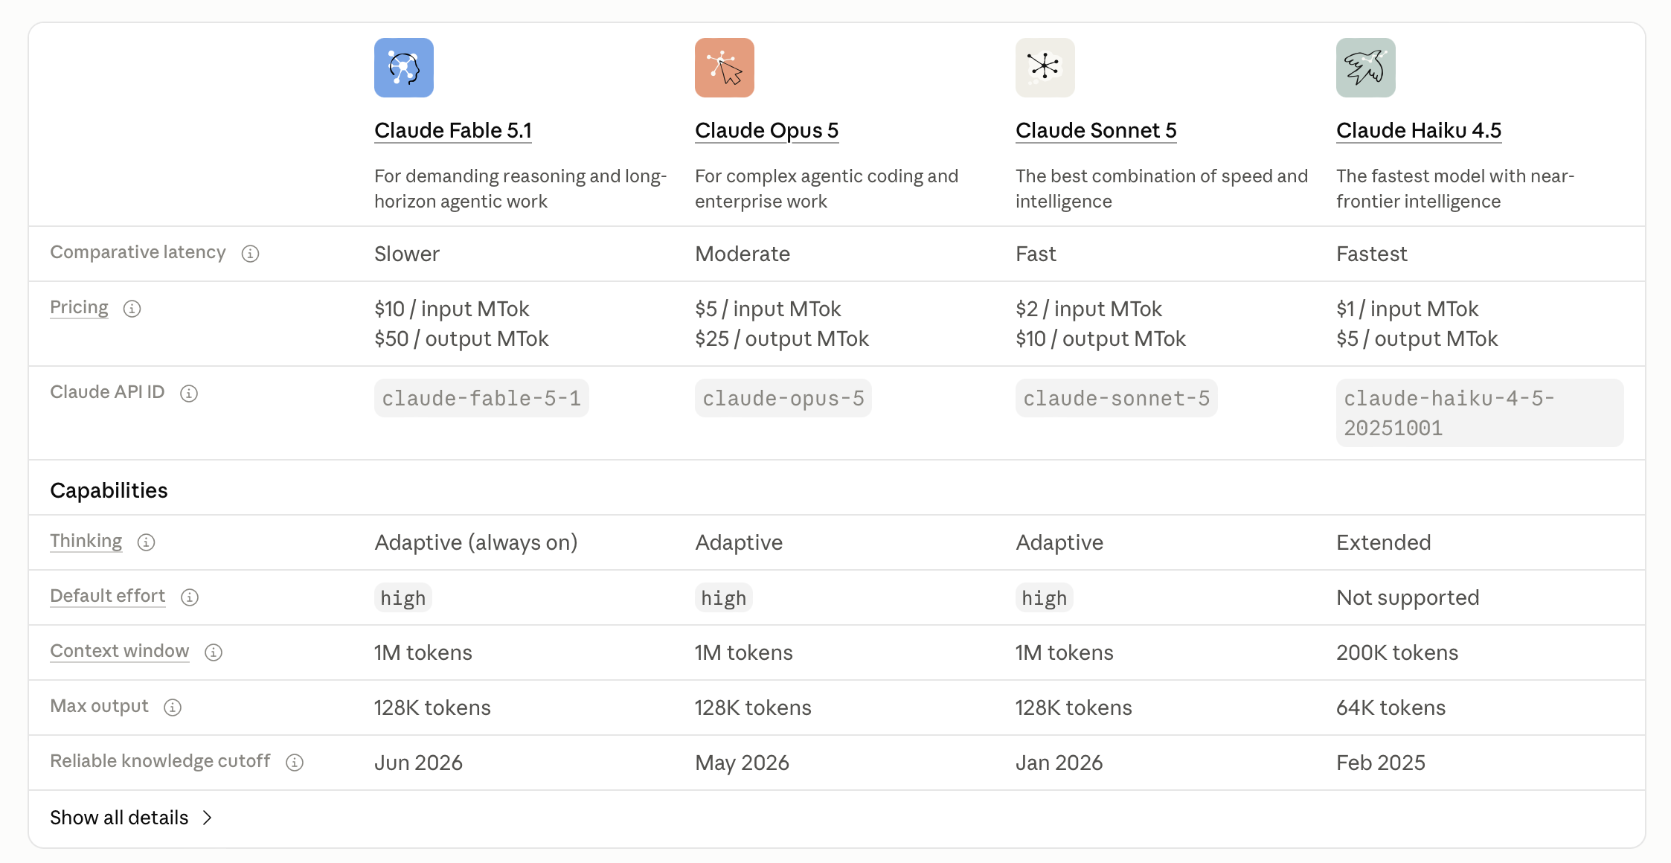Click the $25 / output MTok price
This screenshot has width=1671, height=863.
(x=782, y=339)
